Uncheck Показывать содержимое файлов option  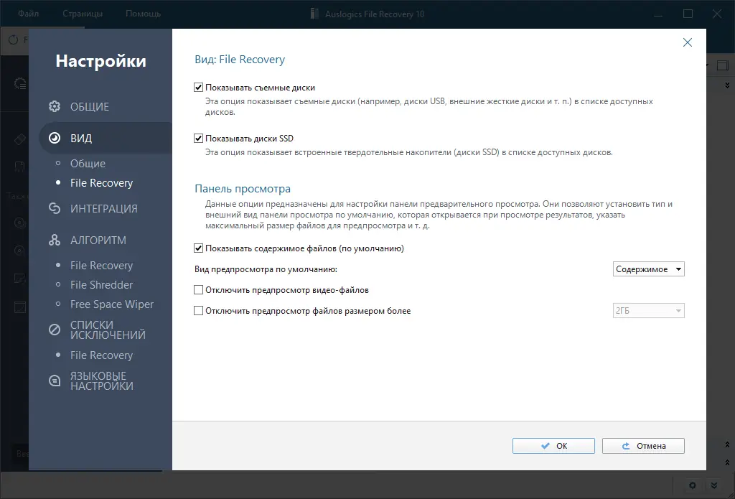[198, 248]
